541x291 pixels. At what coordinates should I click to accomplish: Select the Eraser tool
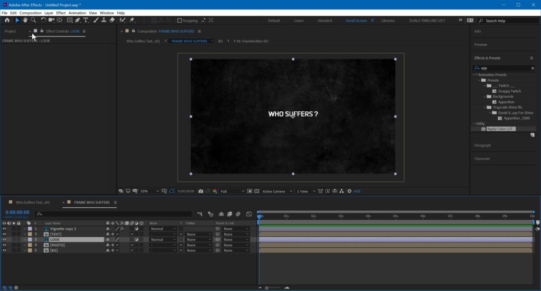point(112,20)
